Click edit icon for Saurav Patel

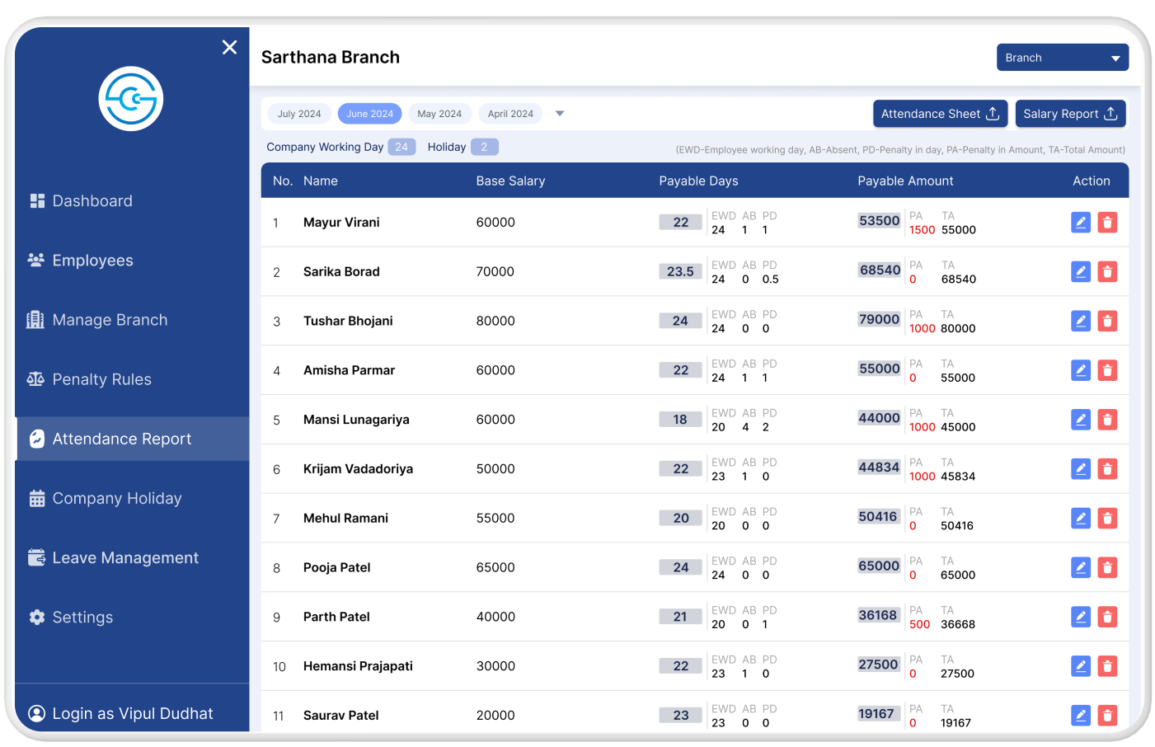point(1080,716)
